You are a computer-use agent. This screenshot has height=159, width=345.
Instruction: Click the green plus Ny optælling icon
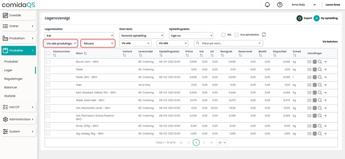pyautogui.click(x=317, y=18)
